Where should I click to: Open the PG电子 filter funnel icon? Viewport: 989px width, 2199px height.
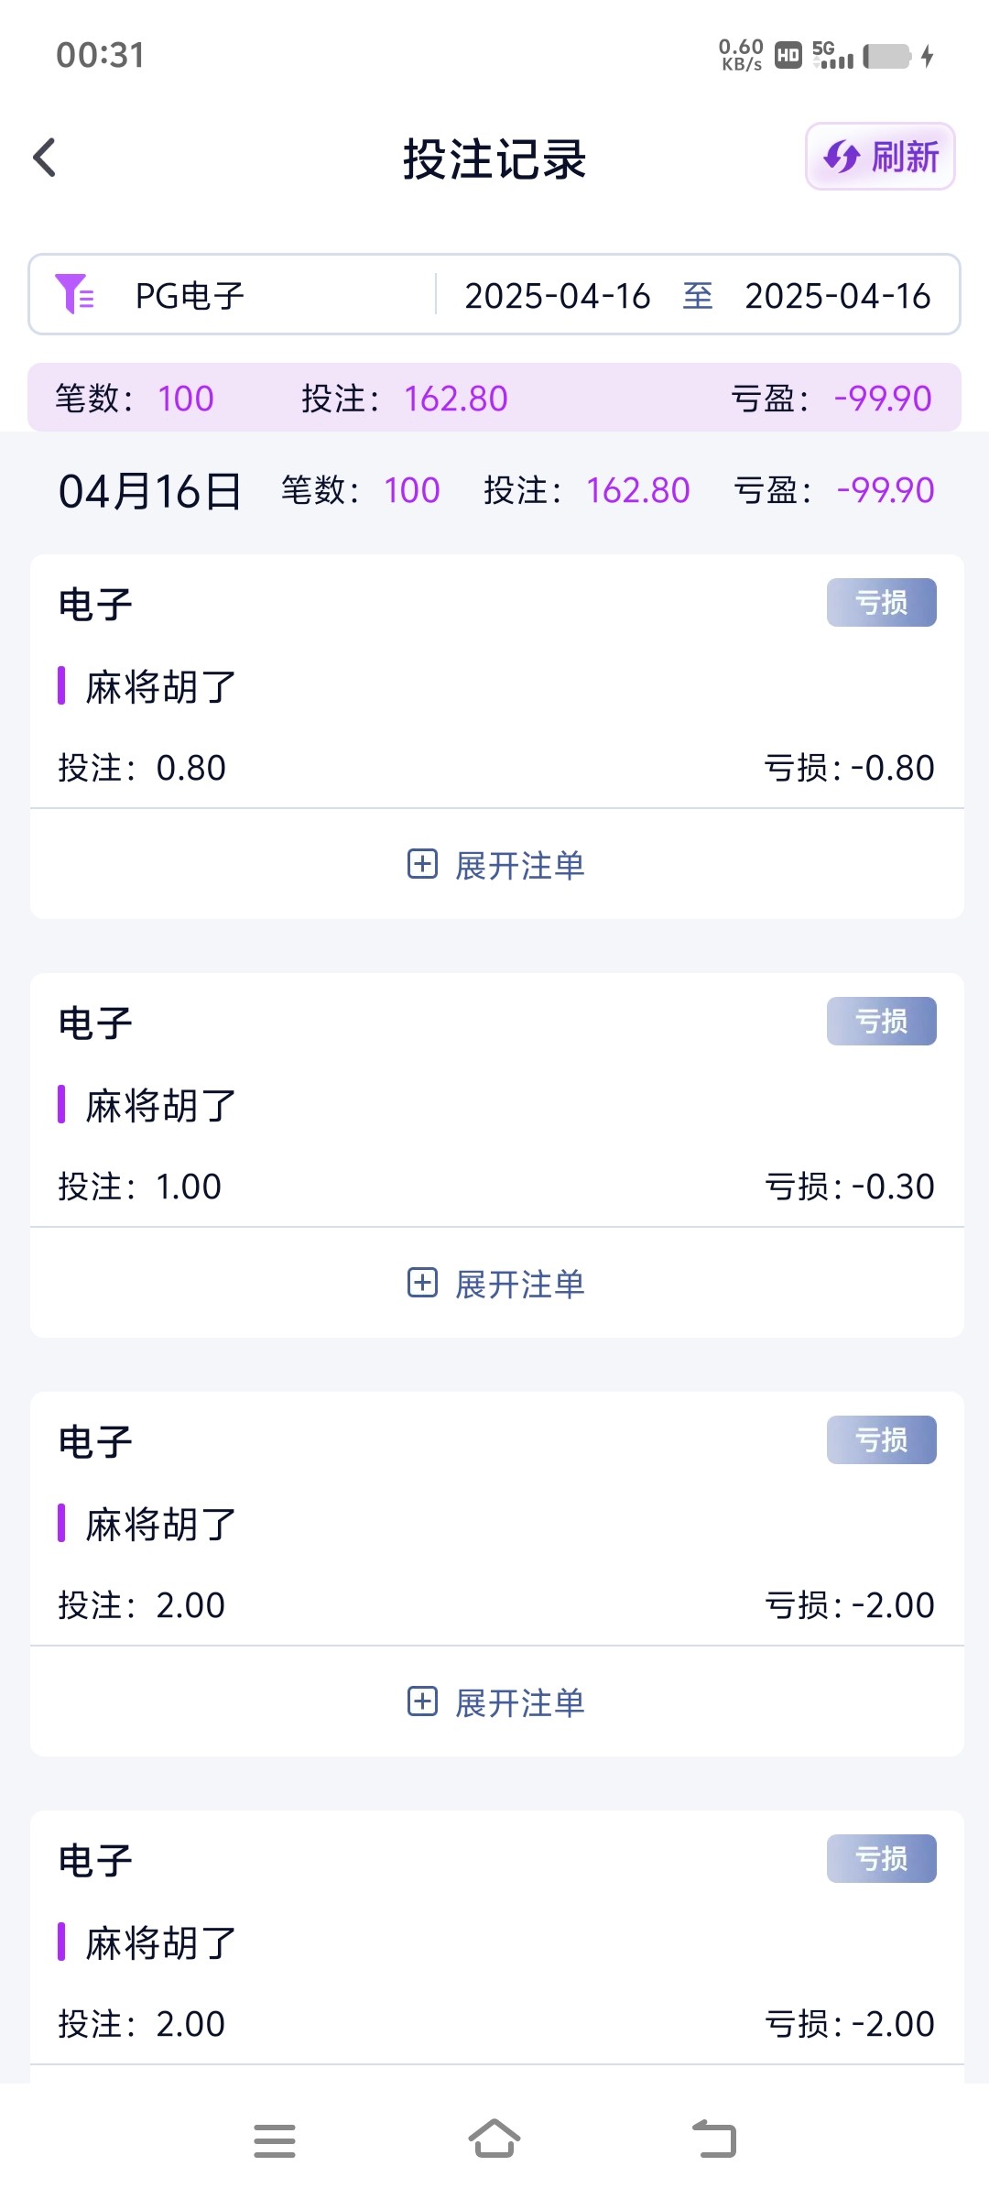(74, 294)
